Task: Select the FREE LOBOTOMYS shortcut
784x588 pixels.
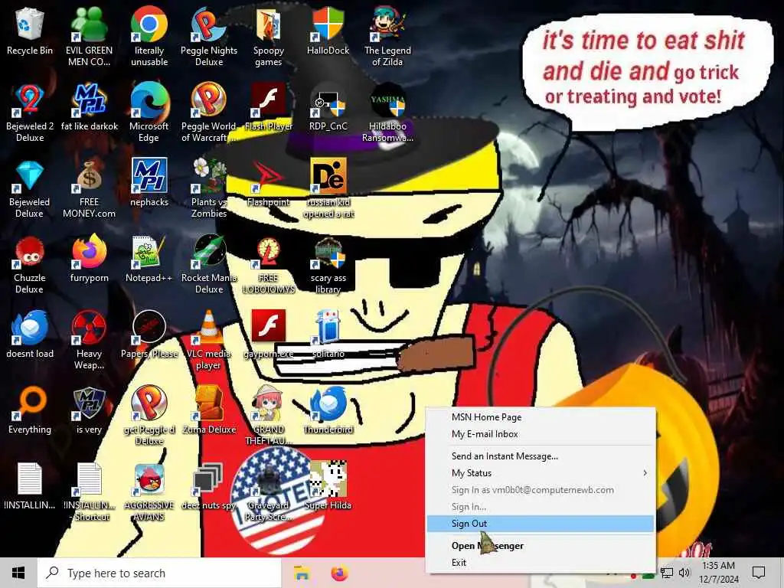Action: coord(269,264)
